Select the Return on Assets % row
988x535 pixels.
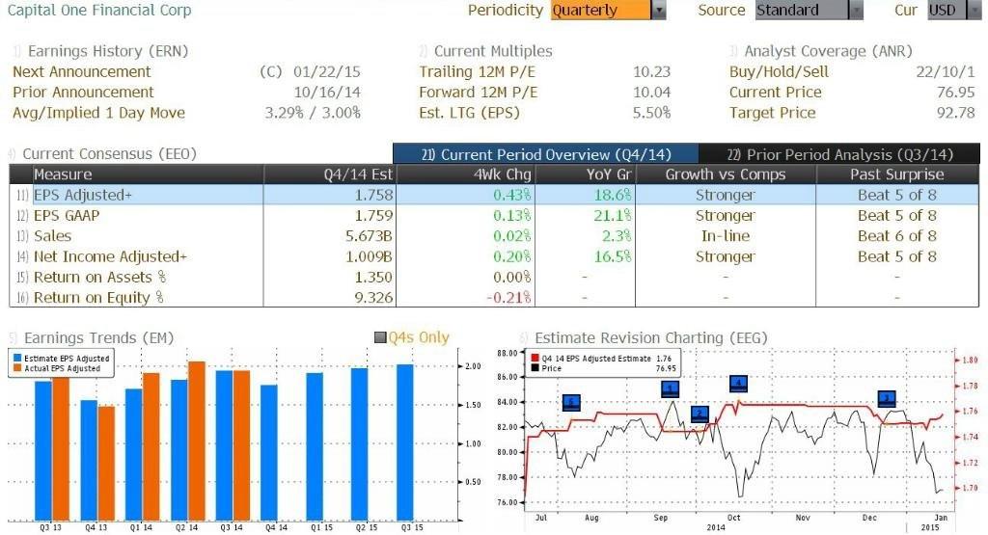point(495,277)
